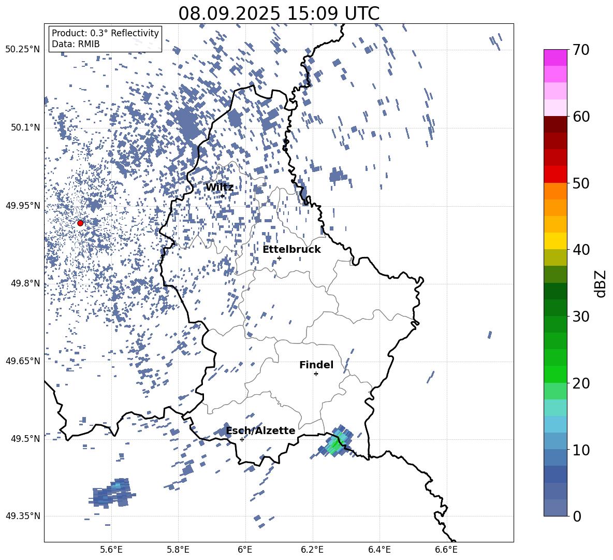Click the Esch/Alzette location cross marker
This screenshot has width=613, height=560.
pos(242,439)
